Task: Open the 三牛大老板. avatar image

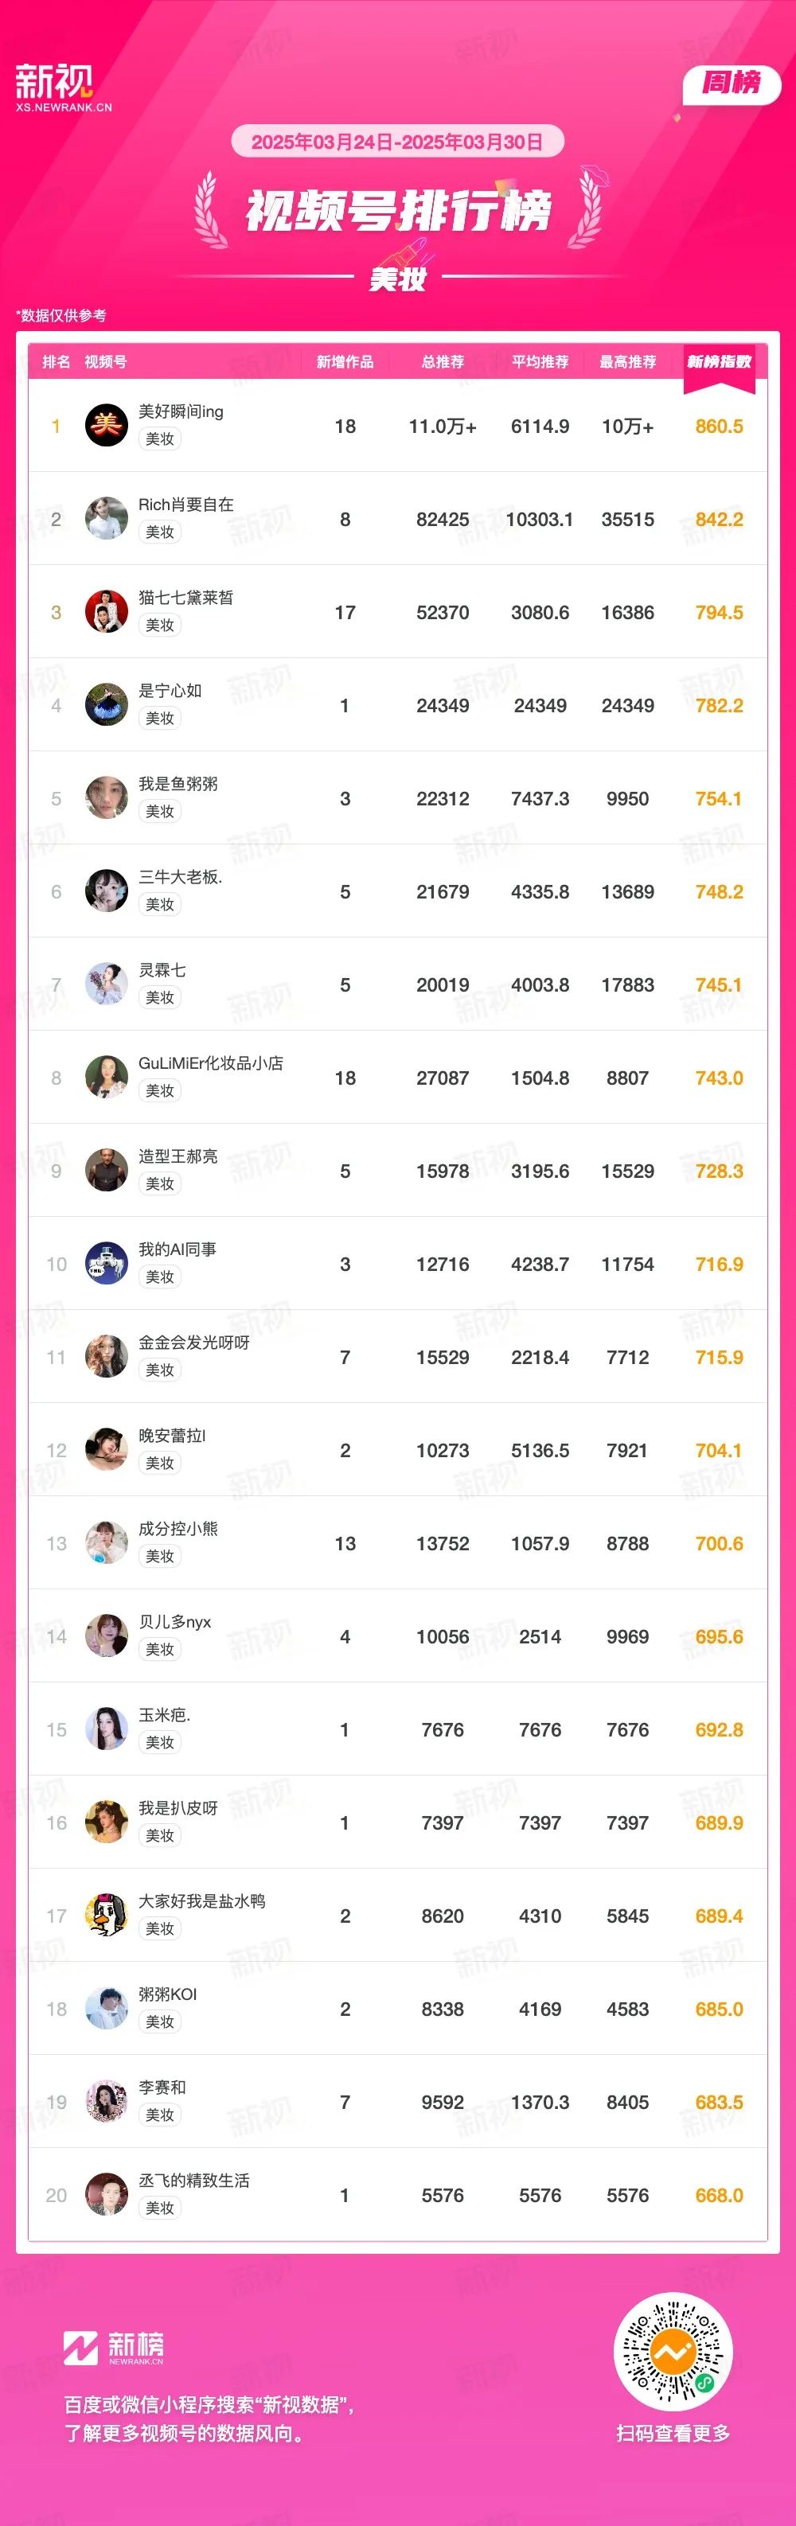Action: pos(106,891)
